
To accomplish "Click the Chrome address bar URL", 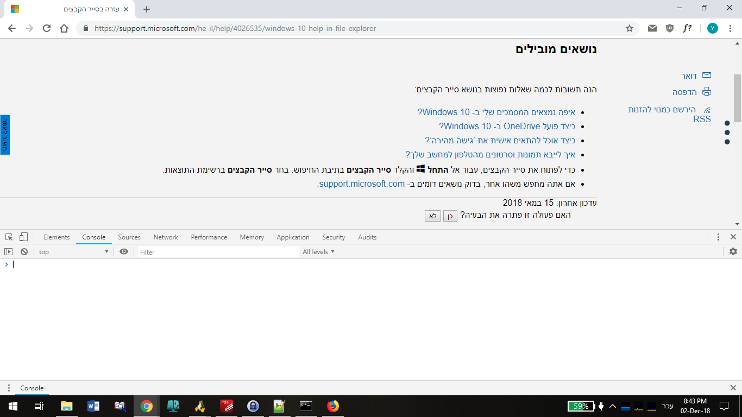I will pos(235,28).
